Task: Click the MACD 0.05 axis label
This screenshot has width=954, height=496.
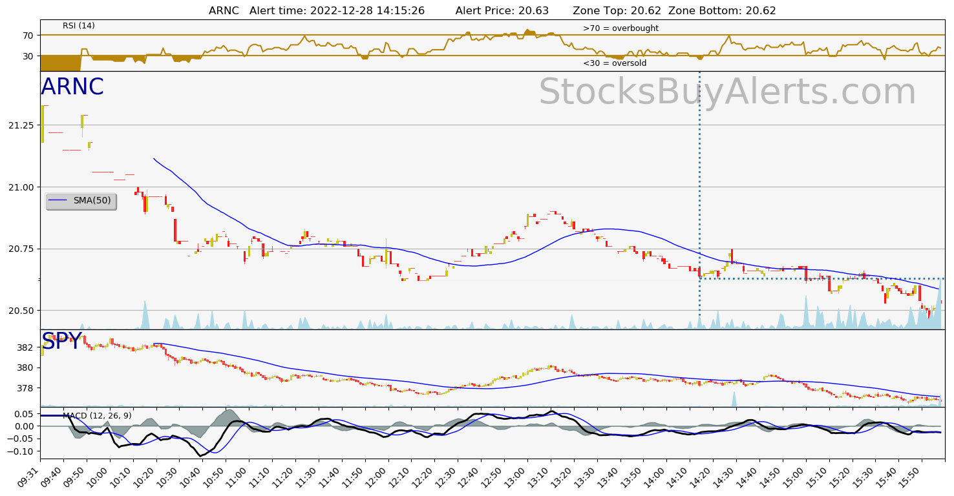Action: point(24,414)
